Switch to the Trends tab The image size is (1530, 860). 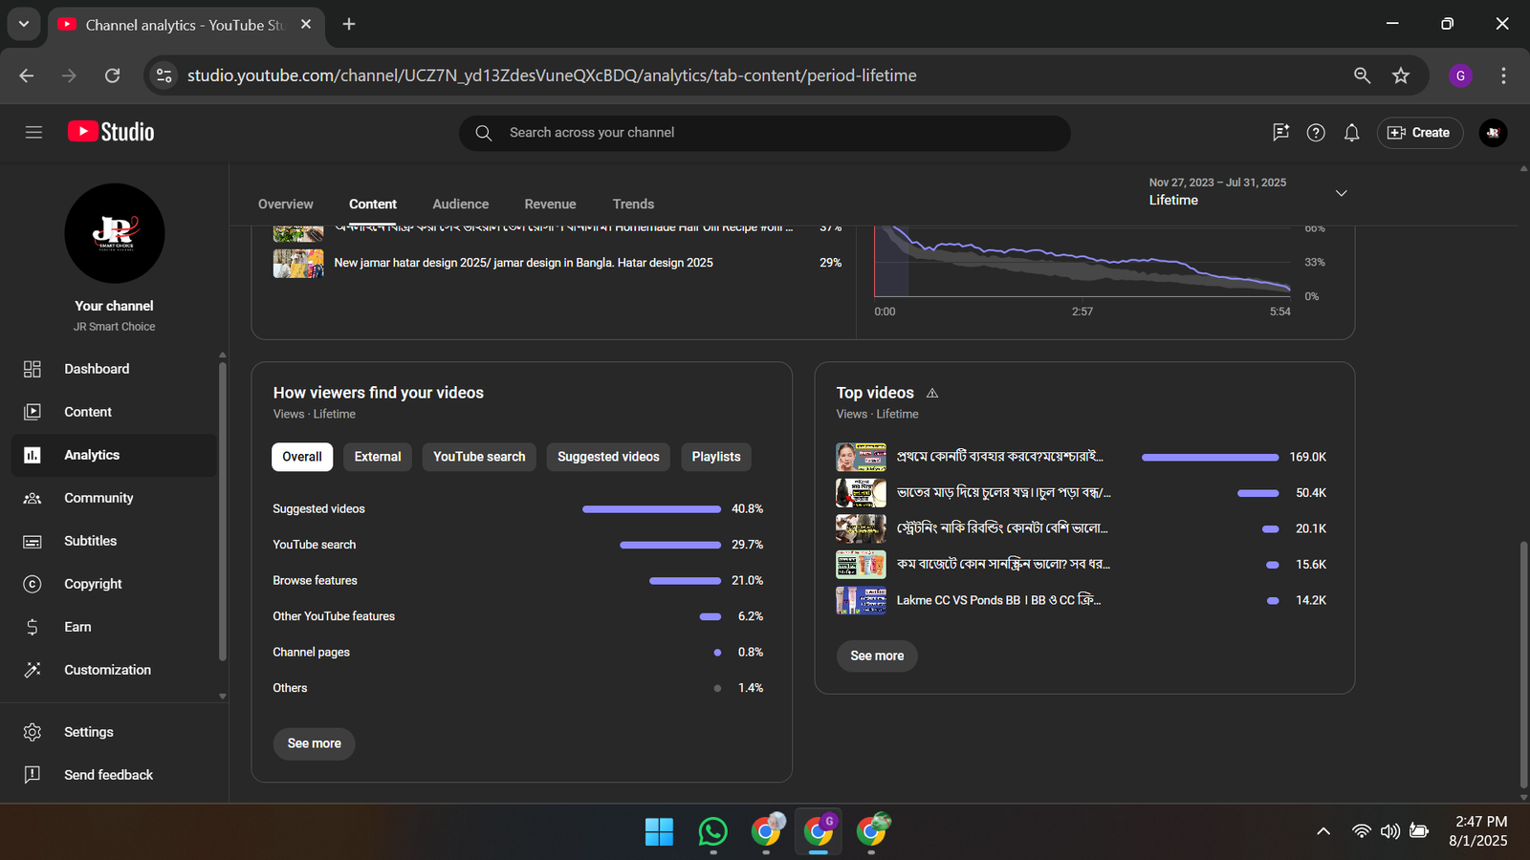click(x=633, y=204)
